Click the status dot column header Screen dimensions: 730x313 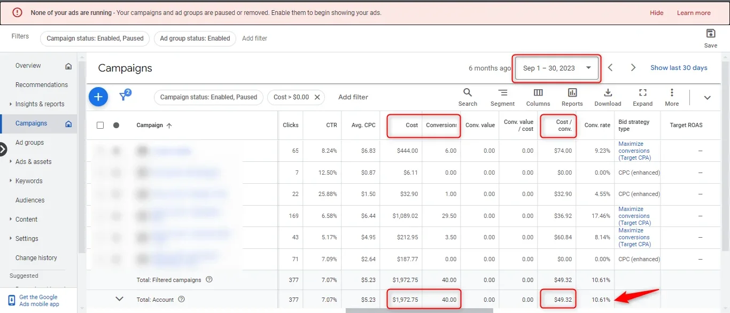click(x=116, y=126)
